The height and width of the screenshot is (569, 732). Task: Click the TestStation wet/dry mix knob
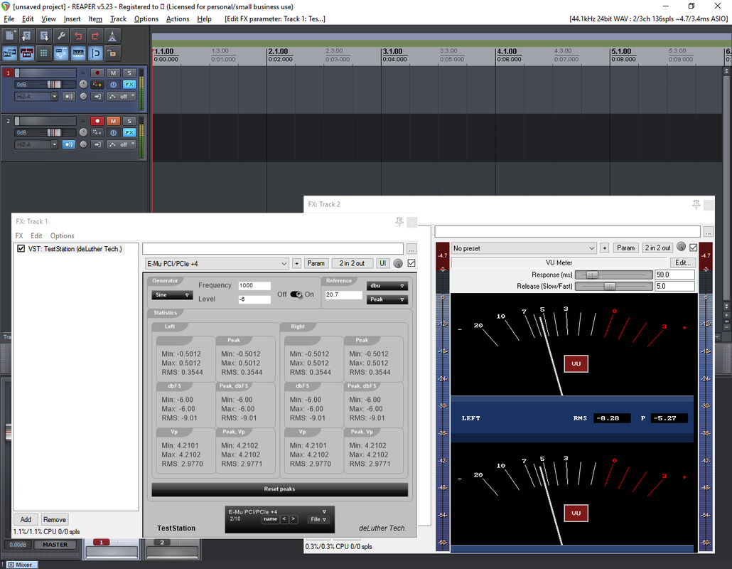[398, 263]
